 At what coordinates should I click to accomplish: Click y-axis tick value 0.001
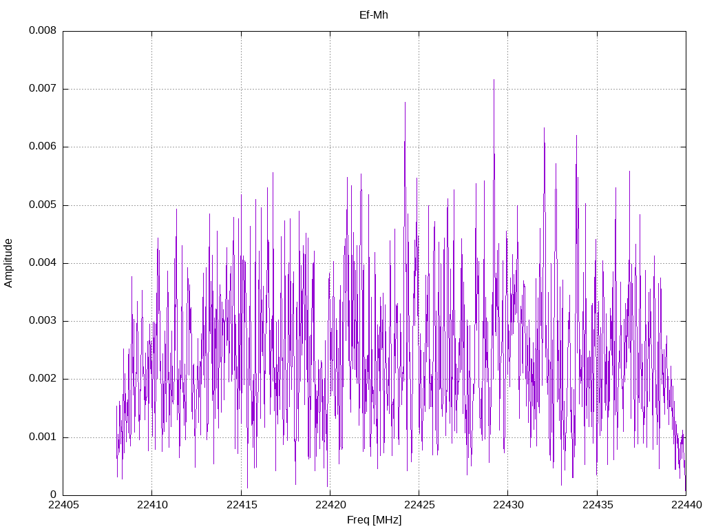pos(43,437)
